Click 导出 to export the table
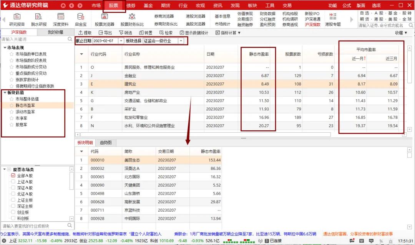Image resolution: width=415 pixels, height=245 pixels. coord(105,33)
